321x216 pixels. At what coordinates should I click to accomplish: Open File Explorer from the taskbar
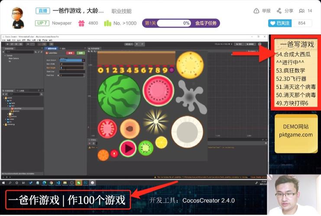coord(65,183)
